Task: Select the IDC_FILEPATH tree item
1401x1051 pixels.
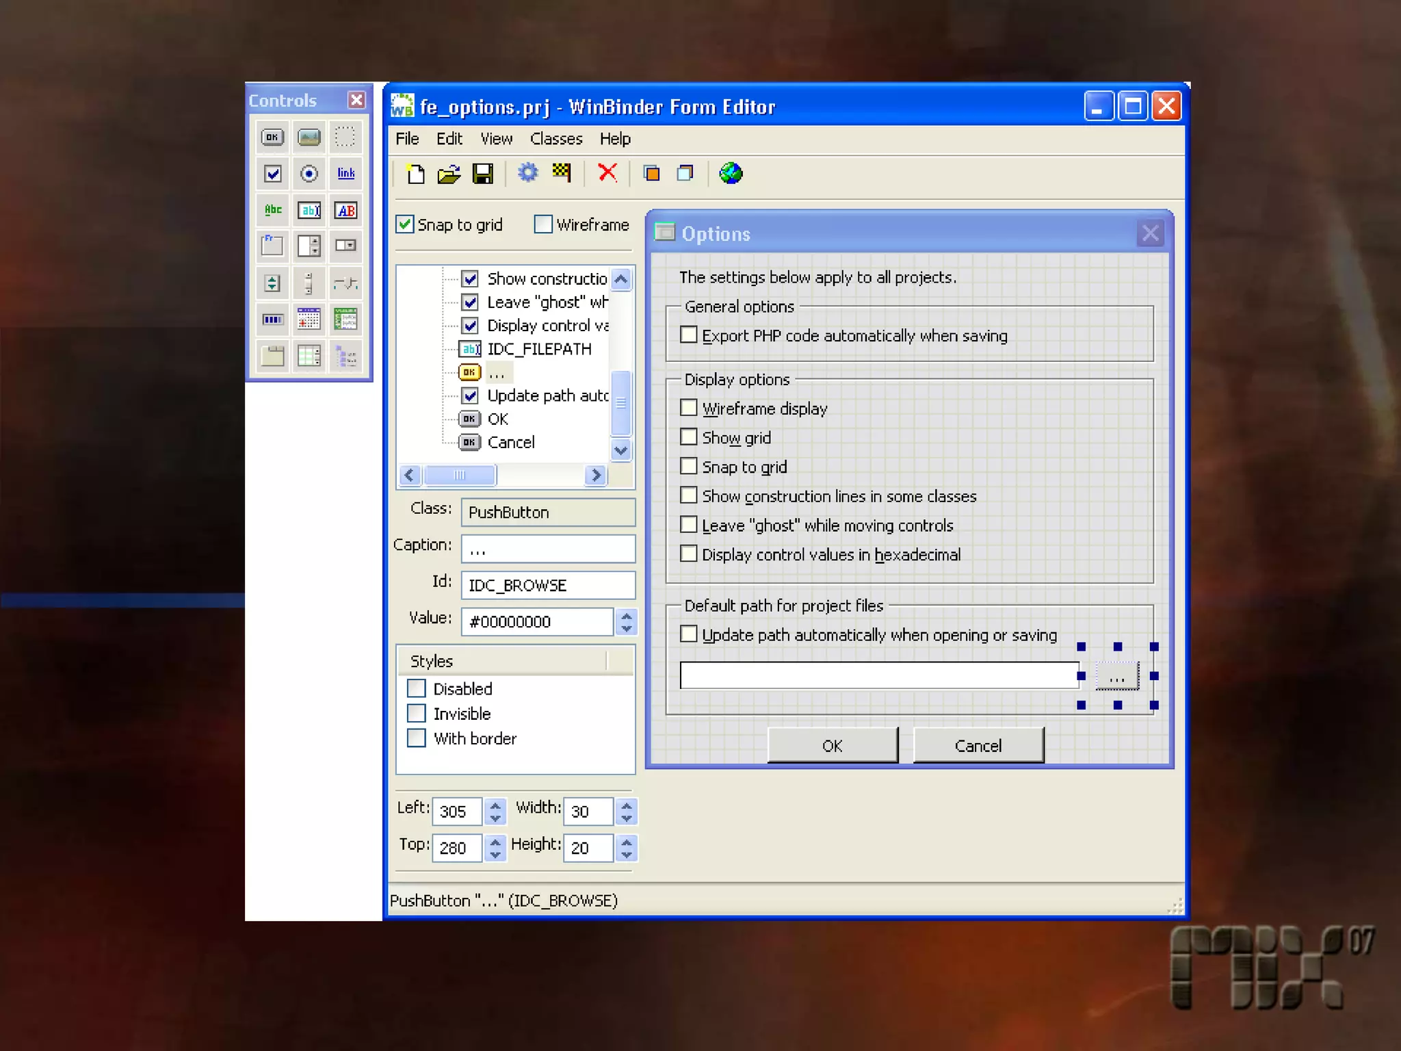Action: 538,349
